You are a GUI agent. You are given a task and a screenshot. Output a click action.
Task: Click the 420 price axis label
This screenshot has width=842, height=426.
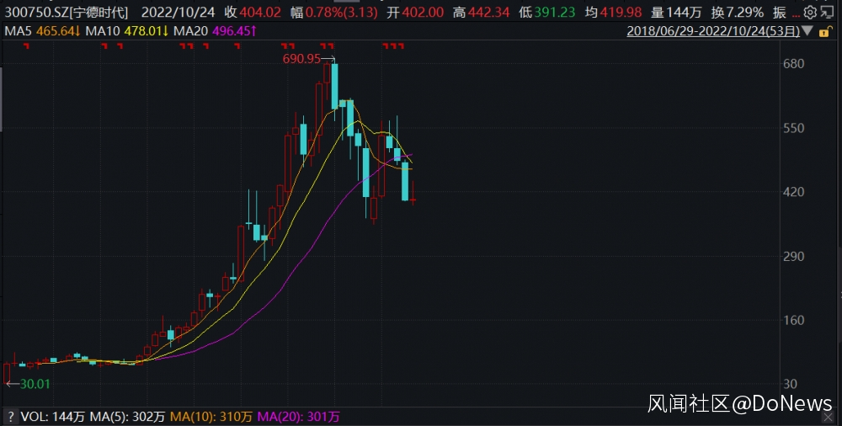tap(794, 192)
